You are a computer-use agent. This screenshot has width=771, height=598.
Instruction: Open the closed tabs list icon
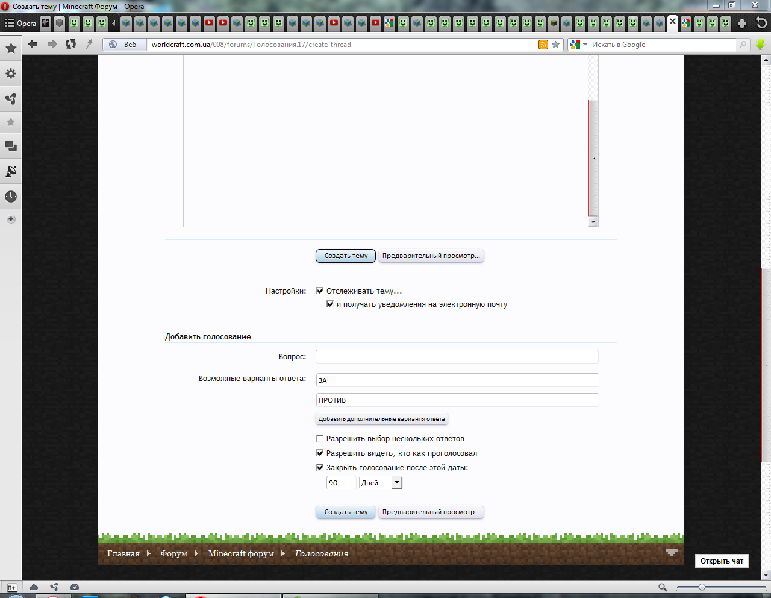(761, 23)
